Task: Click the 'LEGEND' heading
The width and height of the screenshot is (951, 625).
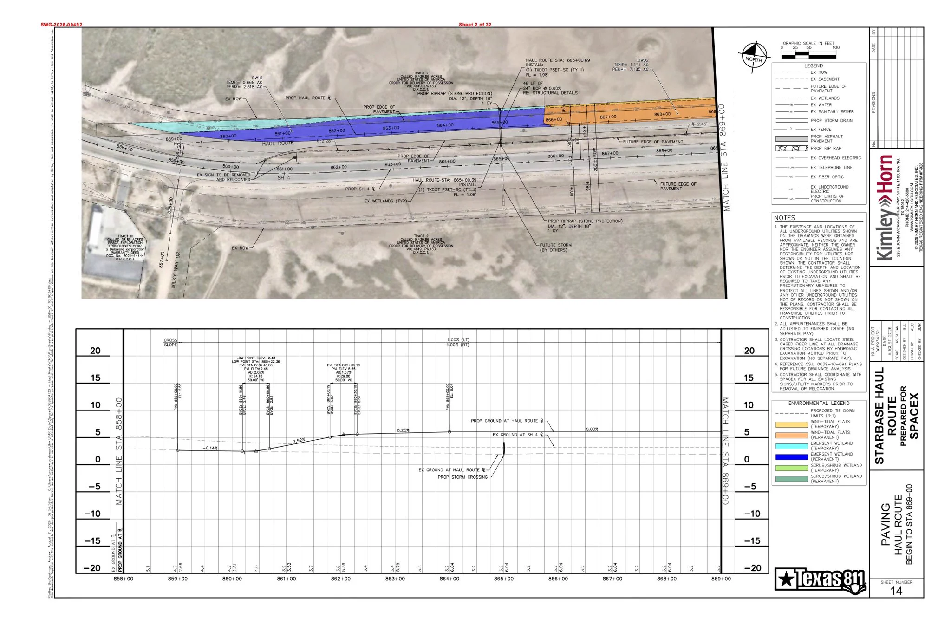Action: [x=814, y=66]
